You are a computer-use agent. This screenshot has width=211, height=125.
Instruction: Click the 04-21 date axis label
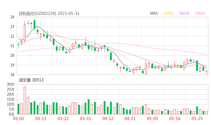pyautogui.click(x=130, y=118)
